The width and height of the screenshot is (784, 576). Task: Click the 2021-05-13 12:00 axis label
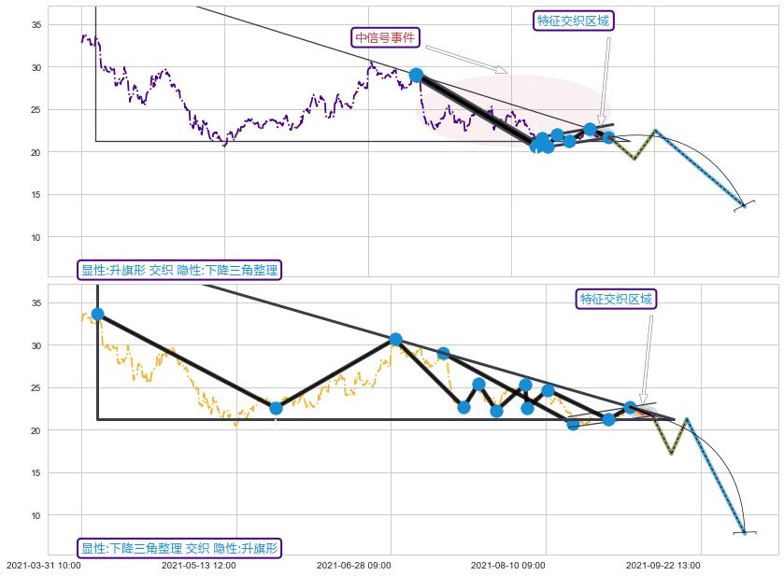(x=198, y=565)
